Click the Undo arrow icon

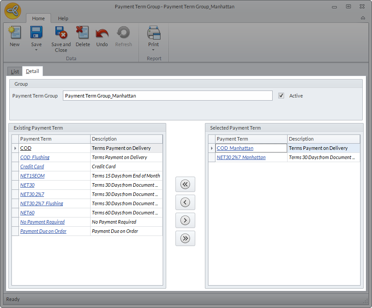point(102,33)
